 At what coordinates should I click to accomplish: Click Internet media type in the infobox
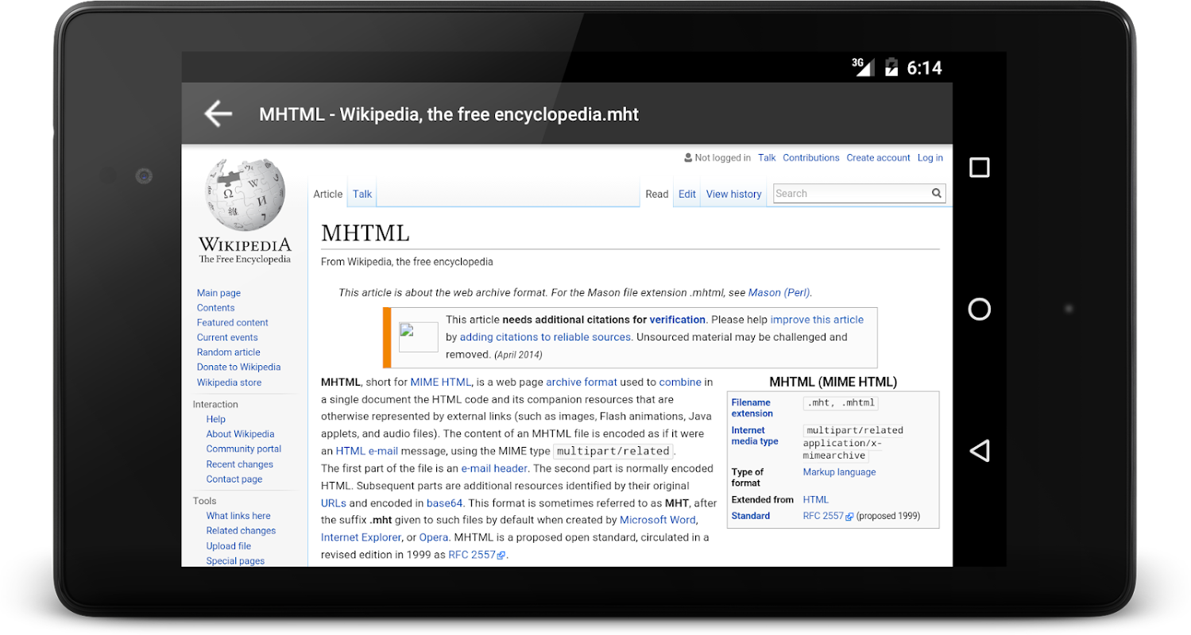755,436
